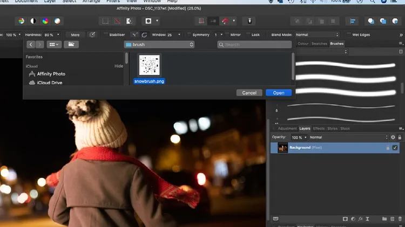Apply Auto White Balance icon
Image resolution: width=405 pixels, height=227 pixels.
coord(57,21)
